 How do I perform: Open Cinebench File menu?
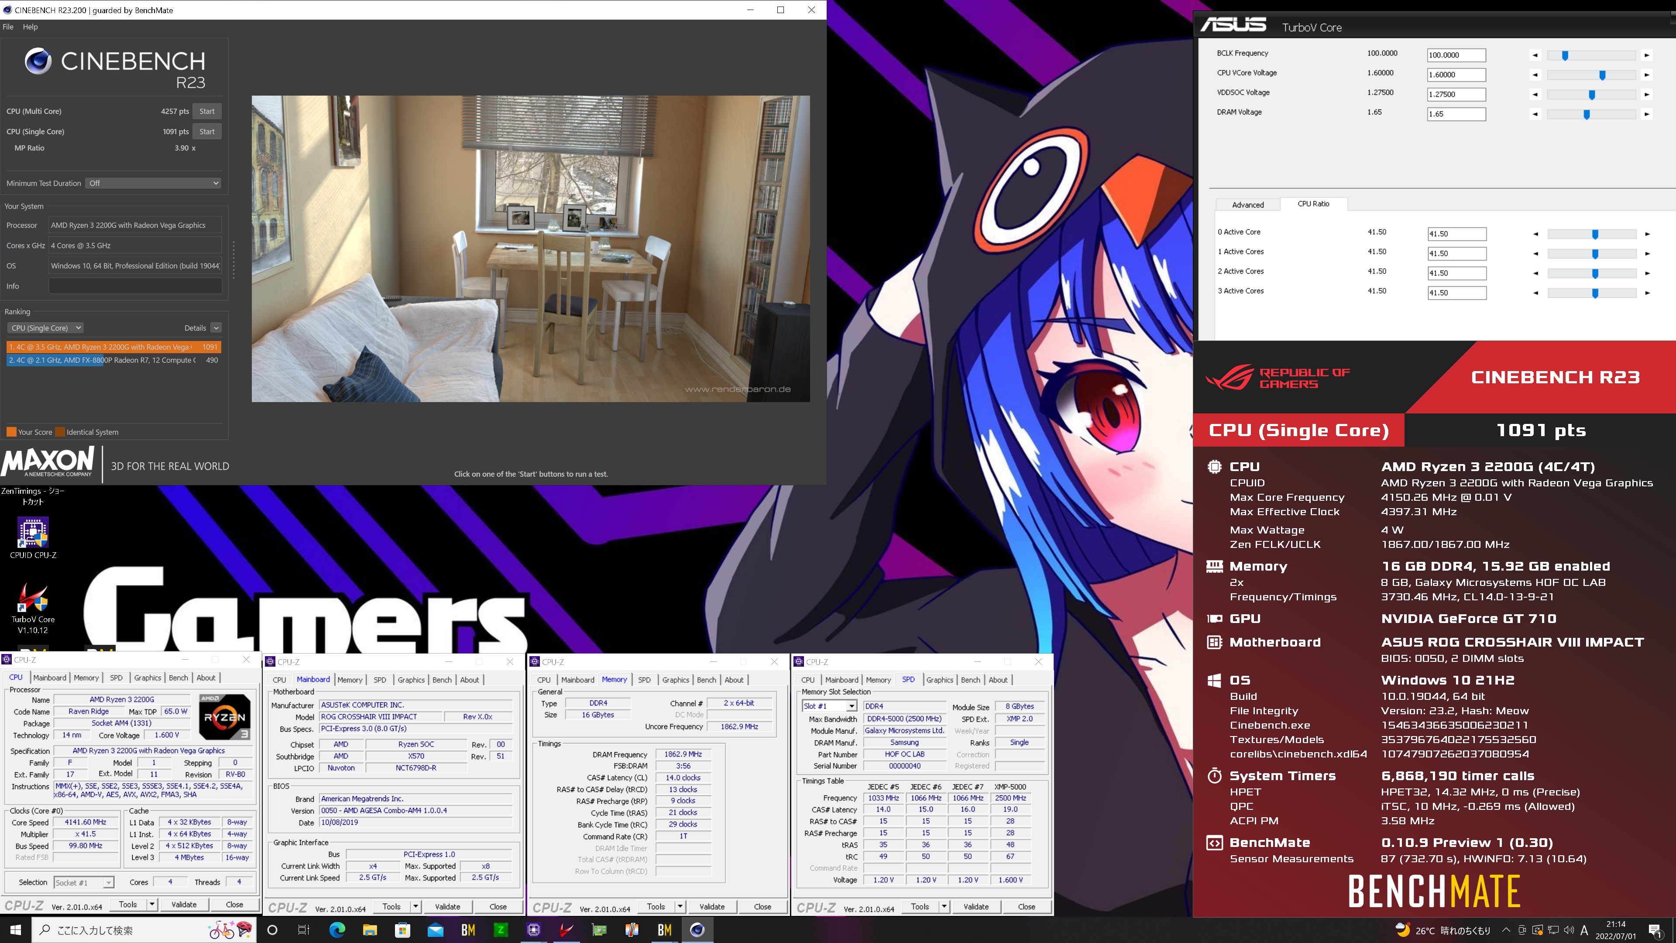pyautogui.click(x=8, y=27)
